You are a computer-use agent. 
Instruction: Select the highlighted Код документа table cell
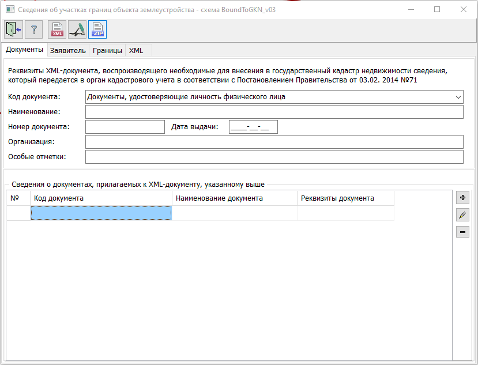(101, 213)
